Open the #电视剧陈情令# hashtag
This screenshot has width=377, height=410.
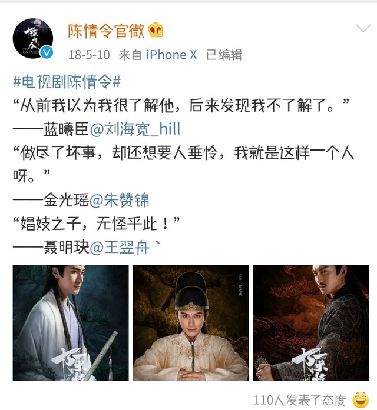coord(67,82)
